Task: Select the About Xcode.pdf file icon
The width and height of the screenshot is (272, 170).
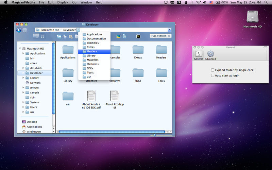Action: pyautogui.click(x=115, y=96)
